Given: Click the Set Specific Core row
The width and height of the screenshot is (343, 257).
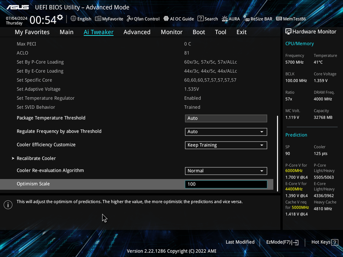Looking at the screenshot, I should (137, 80).
